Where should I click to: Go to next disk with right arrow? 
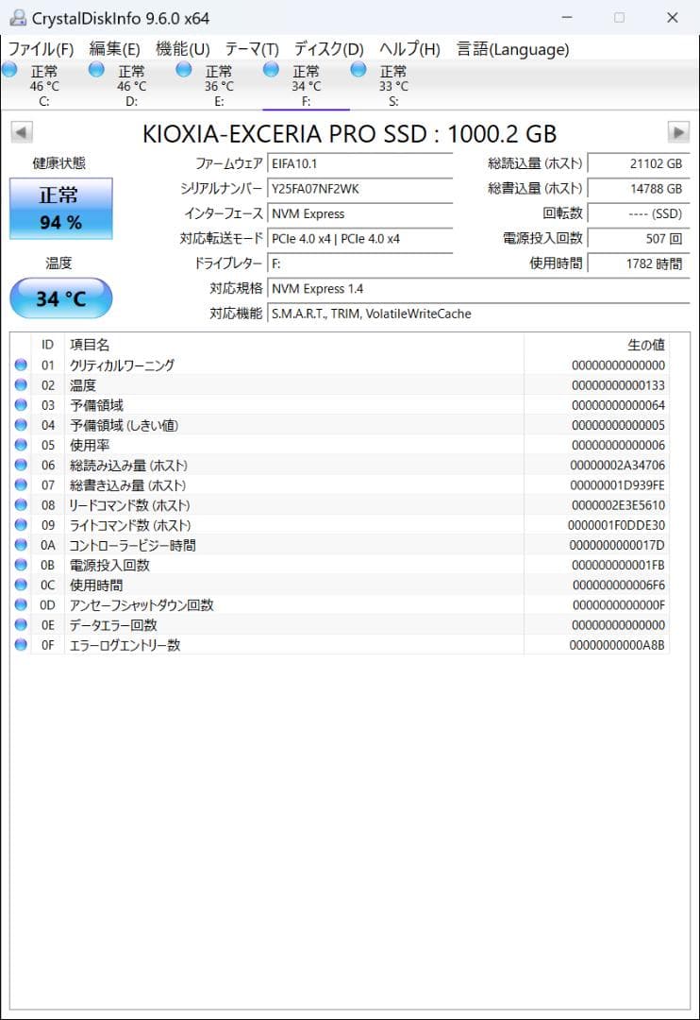pyautogui.click(x=678, y=133)
